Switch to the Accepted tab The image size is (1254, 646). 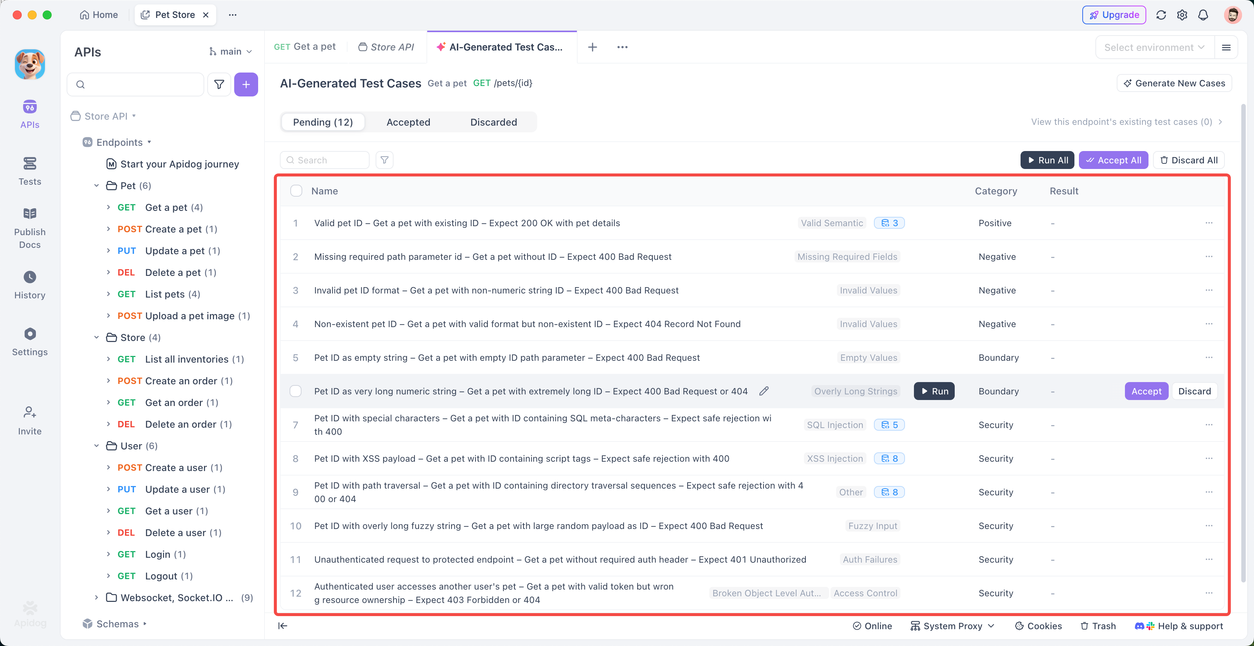coord(408,122)
